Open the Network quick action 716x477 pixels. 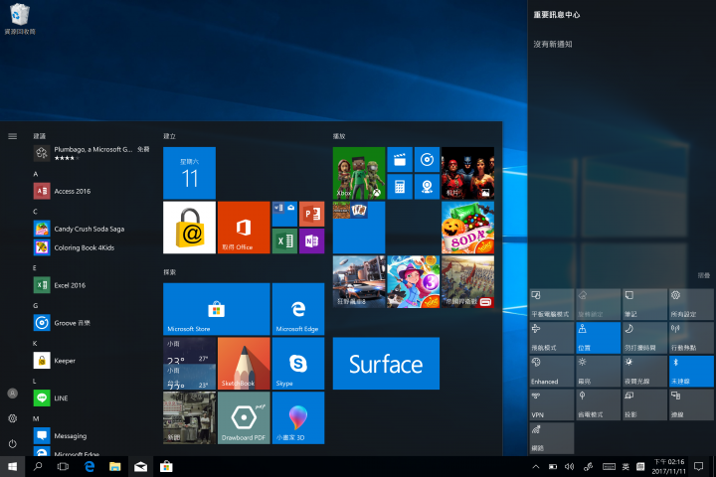[x=552, y=438]
